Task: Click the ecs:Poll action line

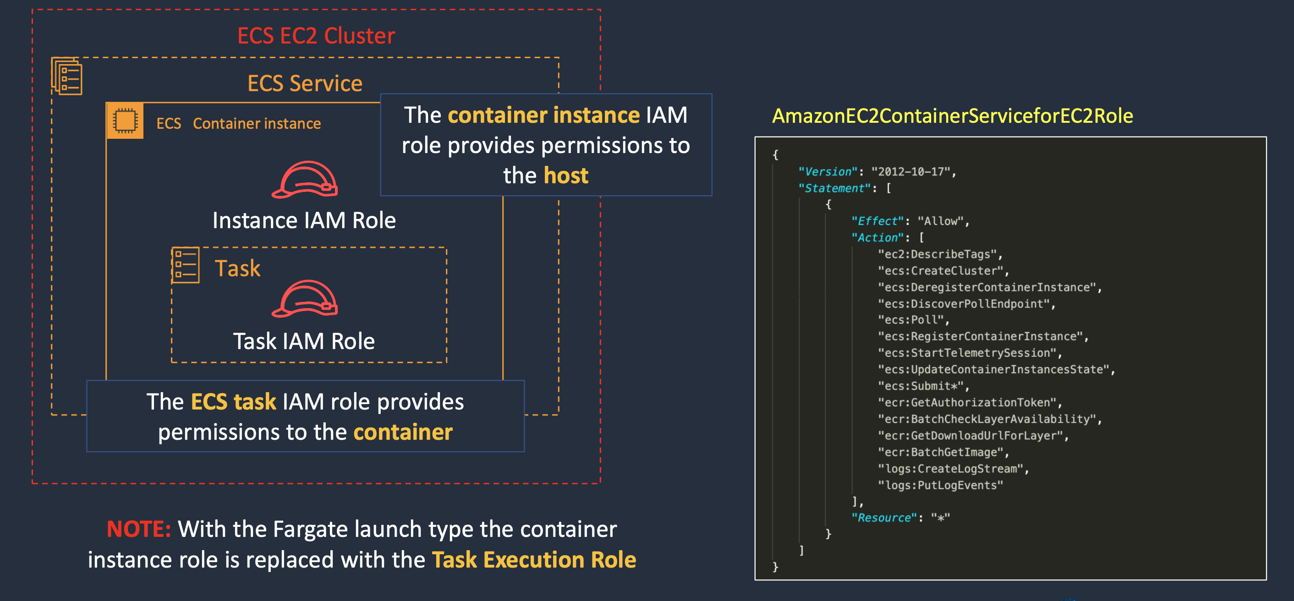Action: pos(914,320)
